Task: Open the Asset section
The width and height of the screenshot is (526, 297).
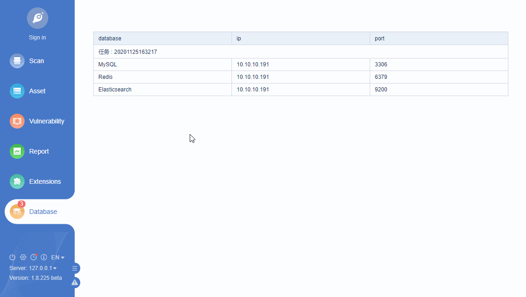Action: (27, 91)
